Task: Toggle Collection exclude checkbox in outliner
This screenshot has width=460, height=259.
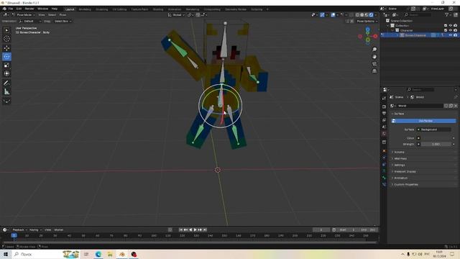Action: pos(446,26)
